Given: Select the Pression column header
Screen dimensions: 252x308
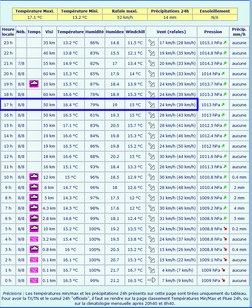Looking at the screenshot, I should click(x=213, y=32).
